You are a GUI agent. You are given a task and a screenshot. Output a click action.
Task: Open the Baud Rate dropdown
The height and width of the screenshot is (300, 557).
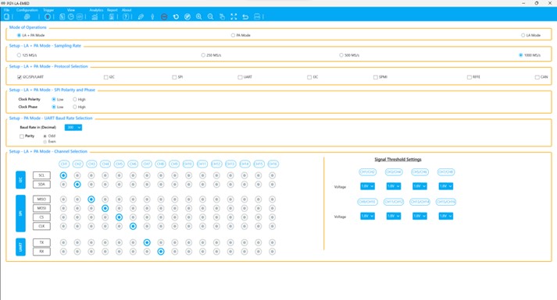73,128
